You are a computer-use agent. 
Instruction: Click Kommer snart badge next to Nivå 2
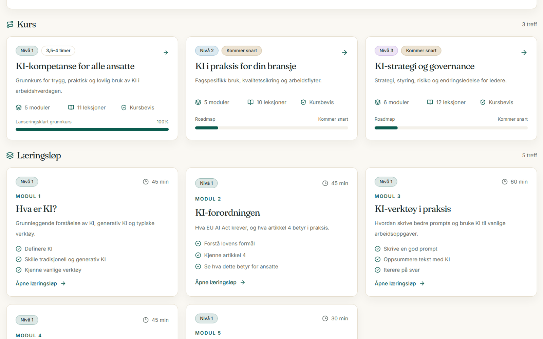(x=242, y=51)
